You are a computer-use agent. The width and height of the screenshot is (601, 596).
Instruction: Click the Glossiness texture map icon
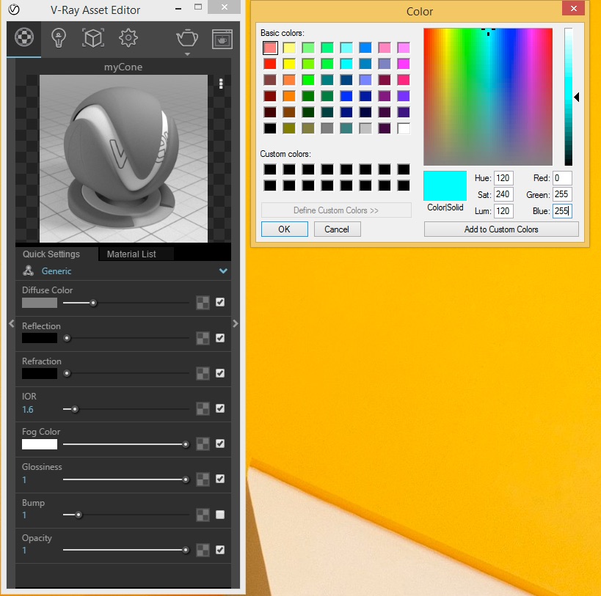coord(203,479)
